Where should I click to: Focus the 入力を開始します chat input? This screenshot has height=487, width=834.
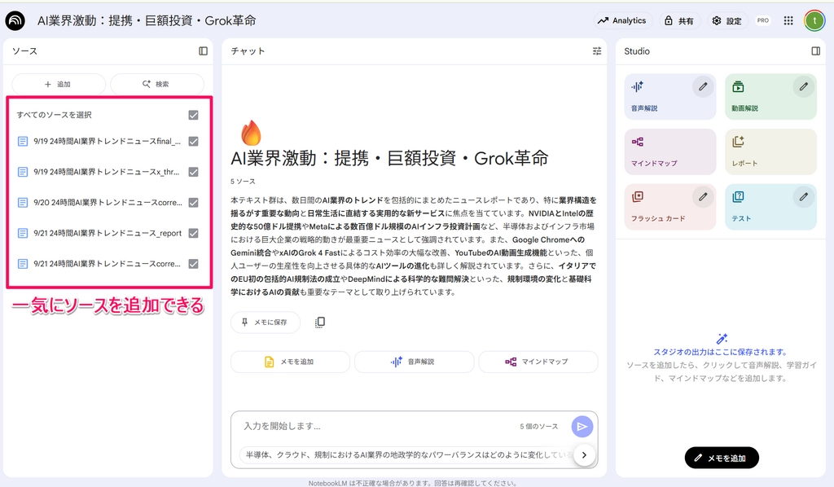(x=378, y=427)
